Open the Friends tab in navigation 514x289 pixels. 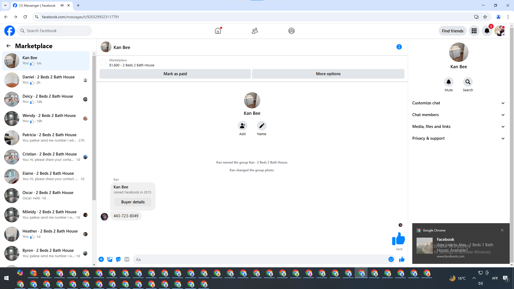point(255,31)
